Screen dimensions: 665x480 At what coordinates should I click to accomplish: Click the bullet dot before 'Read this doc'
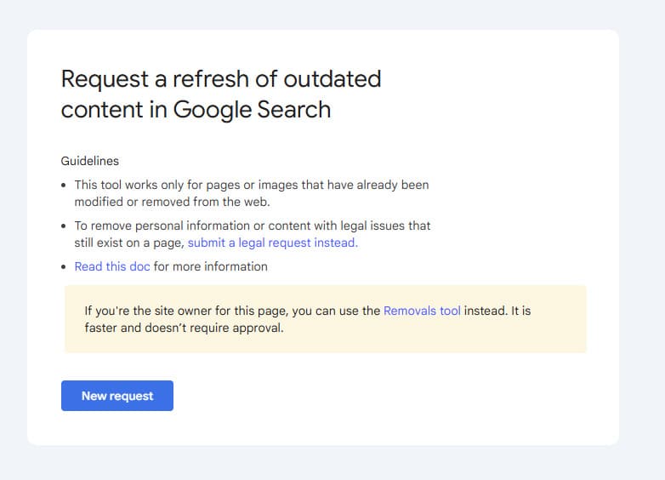(64, 266)
